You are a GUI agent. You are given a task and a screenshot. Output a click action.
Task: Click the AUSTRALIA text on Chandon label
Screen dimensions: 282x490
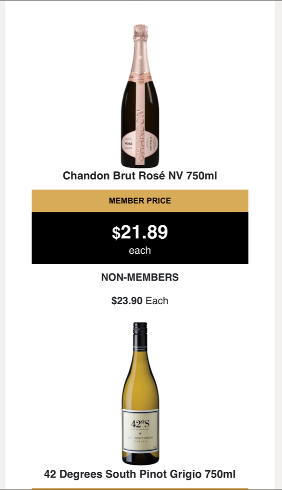coord(152,144)
